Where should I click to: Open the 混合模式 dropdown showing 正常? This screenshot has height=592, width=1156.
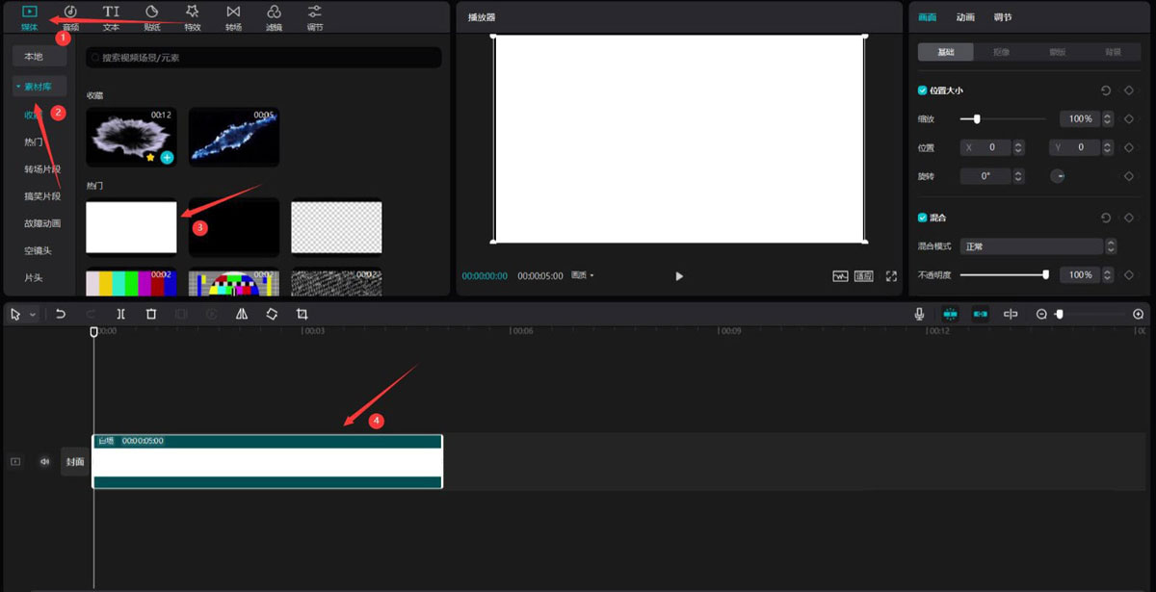click(x=1033, y=246)
